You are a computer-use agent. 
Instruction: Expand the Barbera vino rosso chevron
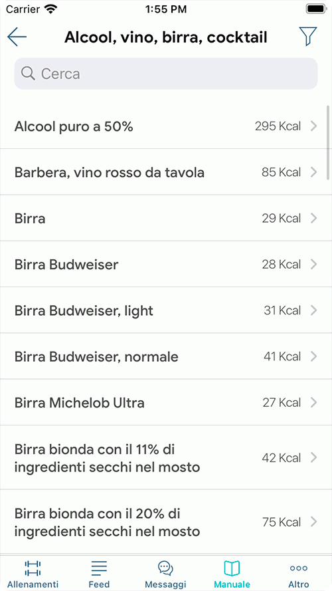[313, 172]
